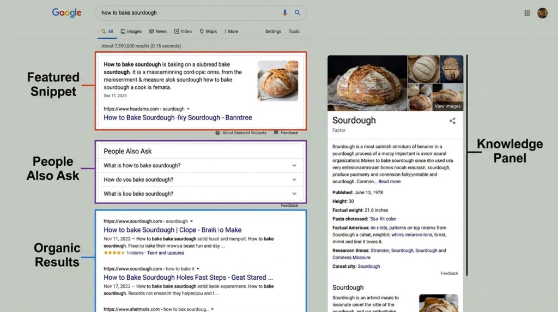Click the About Featured Snippets help icon
The width and height of the screenshot is (558, 312).
(217, 133)
